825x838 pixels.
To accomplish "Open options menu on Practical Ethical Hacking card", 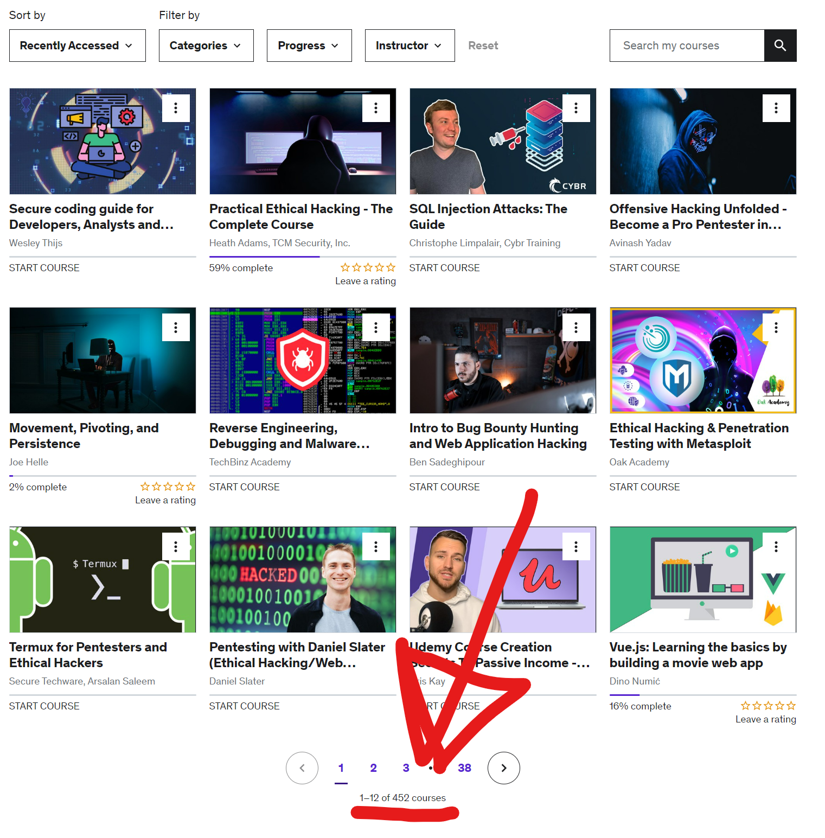I will click(x=376, y=108).
